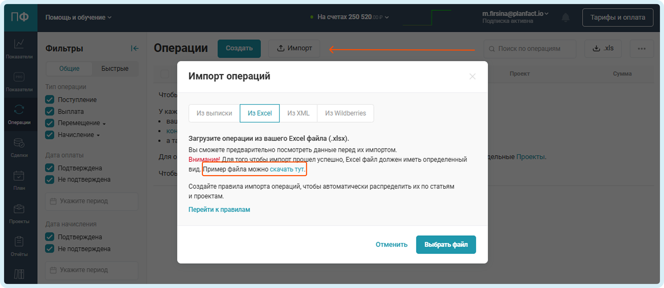
Task: Select the Из Wildberries tab
Action: 345,113
